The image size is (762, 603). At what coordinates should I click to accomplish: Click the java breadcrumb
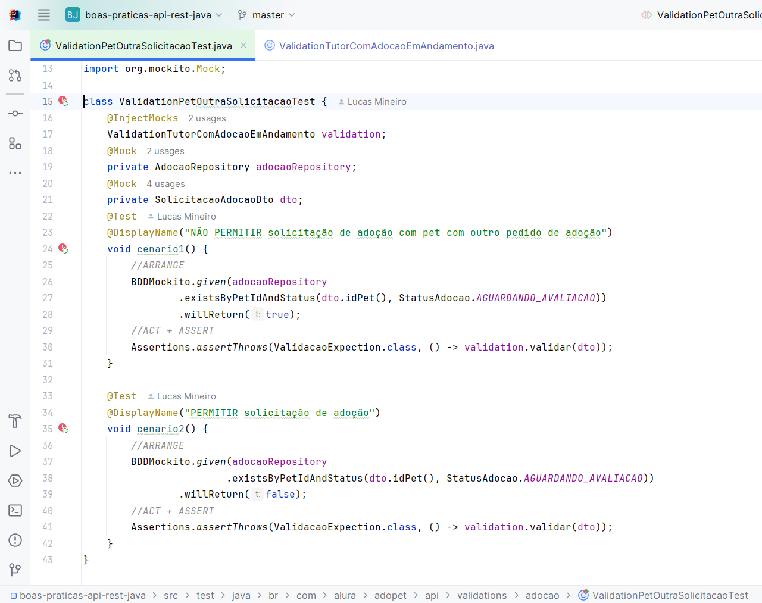(x=241, y=595)
